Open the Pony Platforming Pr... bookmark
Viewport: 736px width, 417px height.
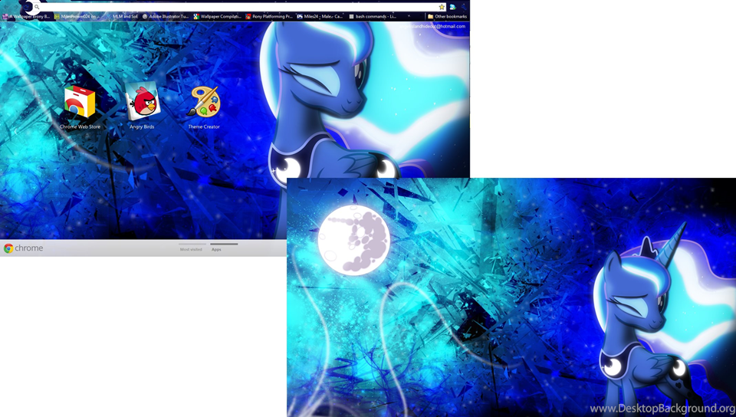pyautogui.click(x=269, y=16)
